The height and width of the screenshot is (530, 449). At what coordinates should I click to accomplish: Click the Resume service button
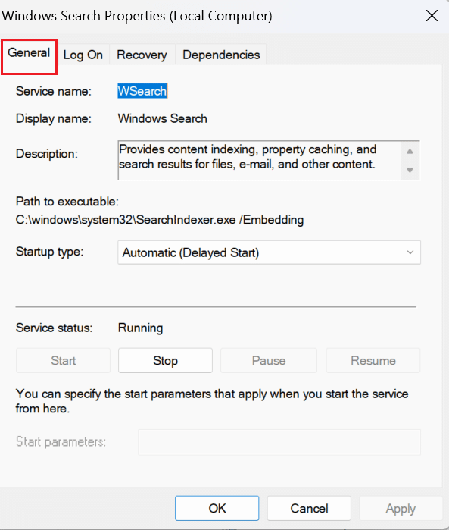tap(373, 361)
